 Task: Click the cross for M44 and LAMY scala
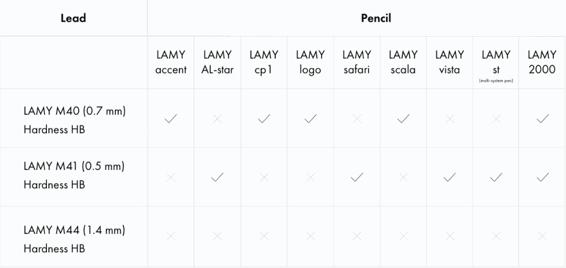click(403, 236)
